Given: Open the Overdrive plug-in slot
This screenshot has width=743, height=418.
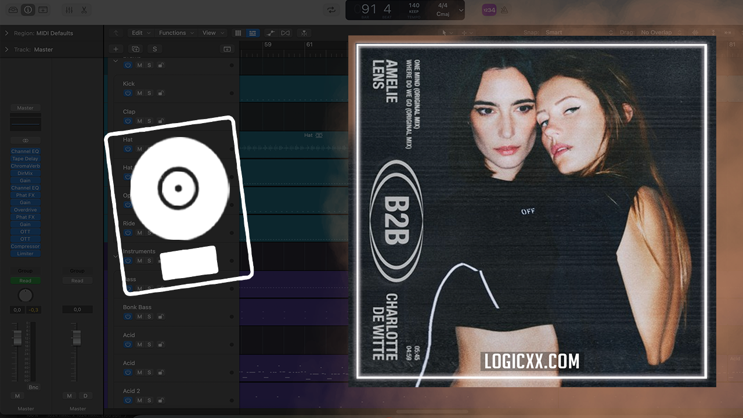Looking at the screenshot, I should coord(26,210).
